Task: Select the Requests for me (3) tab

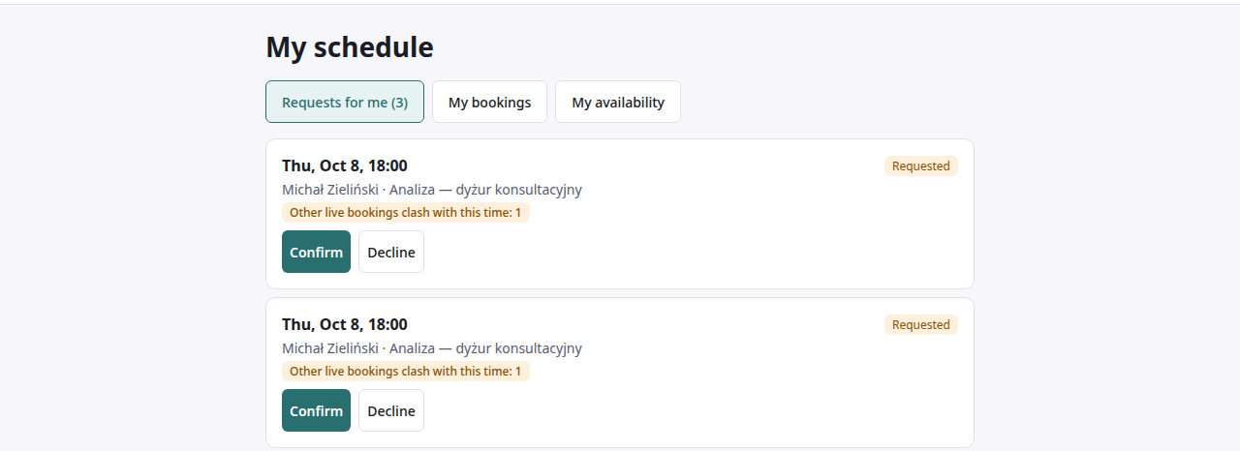Action: pos(345,102)
